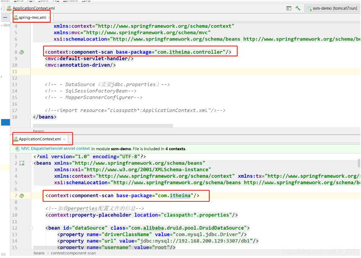Click the empty highlighted line 11

pos(195,71)
